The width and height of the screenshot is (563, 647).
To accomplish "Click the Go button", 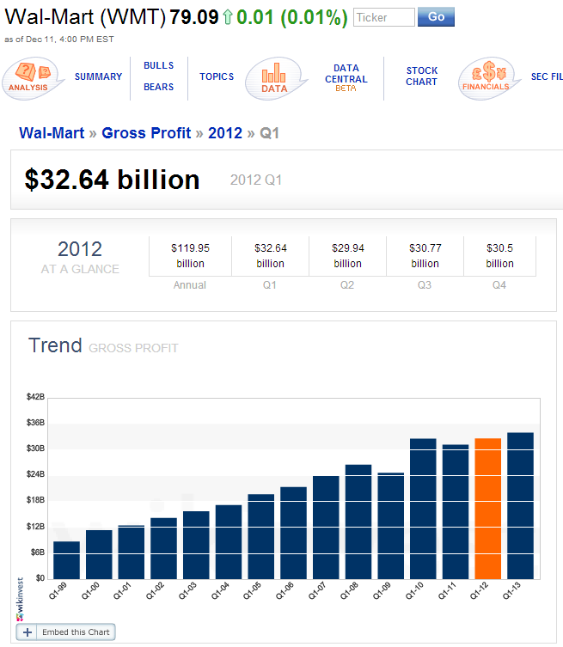I will click(x=436, y=17).
